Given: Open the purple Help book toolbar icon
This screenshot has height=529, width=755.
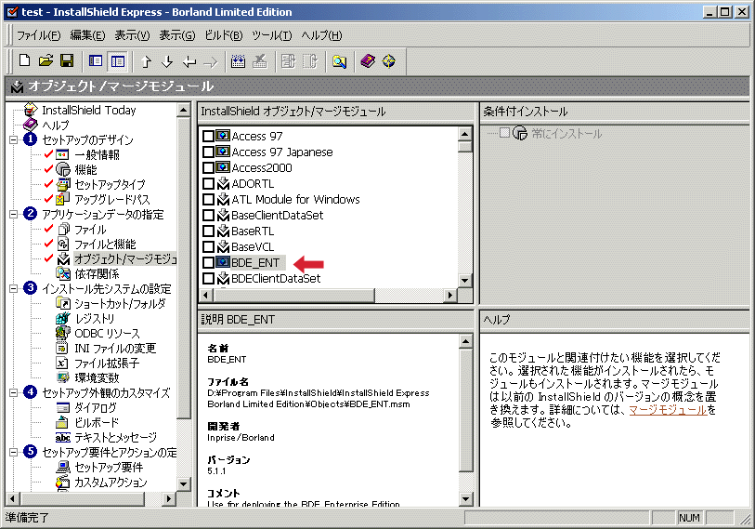Looking at the screenshot, I should coord(368,61).
